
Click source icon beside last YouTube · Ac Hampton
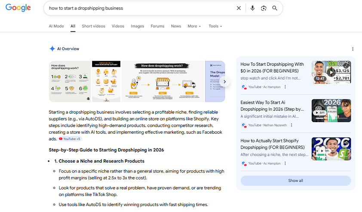(x=244, y=163)
